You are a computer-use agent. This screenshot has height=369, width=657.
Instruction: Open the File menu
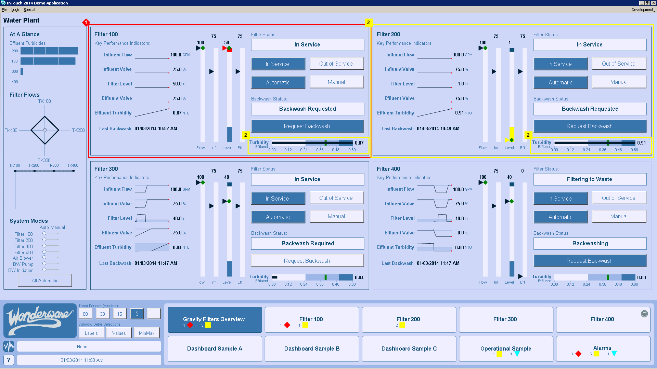pos(4,10)
